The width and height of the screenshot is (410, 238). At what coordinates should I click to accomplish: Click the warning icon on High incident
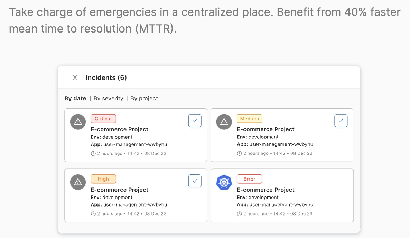pos(78,182)
